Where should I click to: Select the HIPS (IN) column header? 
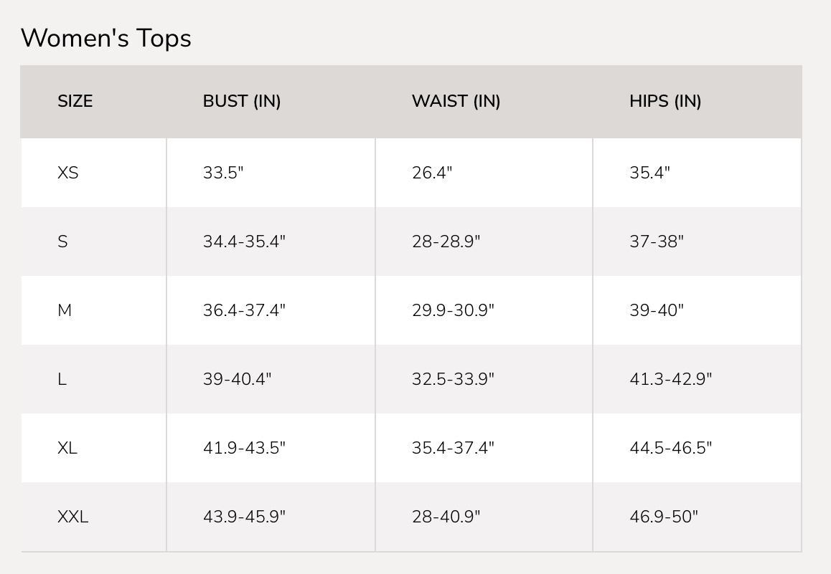coord(665,101)
